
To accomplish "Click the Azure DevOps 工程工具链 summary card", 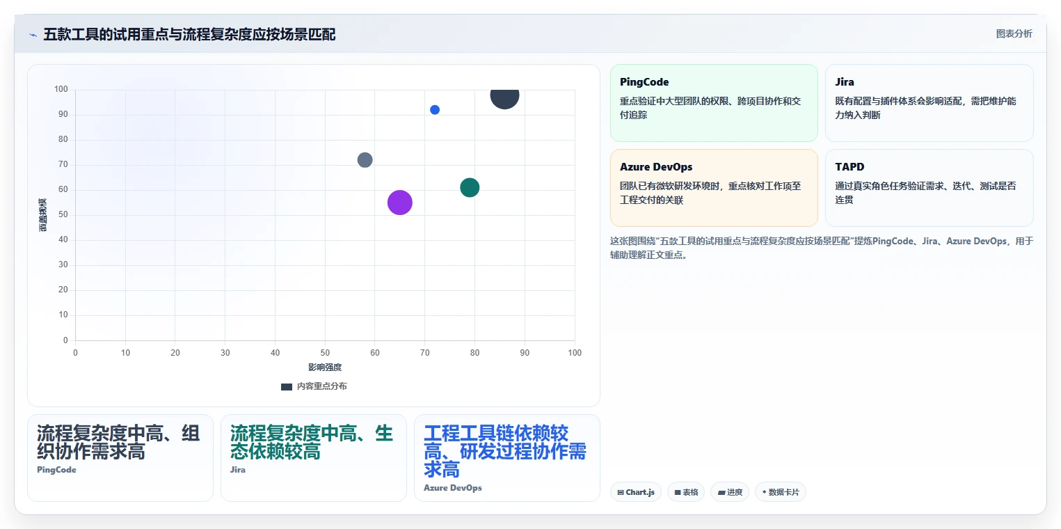I will tap(507, 458).
